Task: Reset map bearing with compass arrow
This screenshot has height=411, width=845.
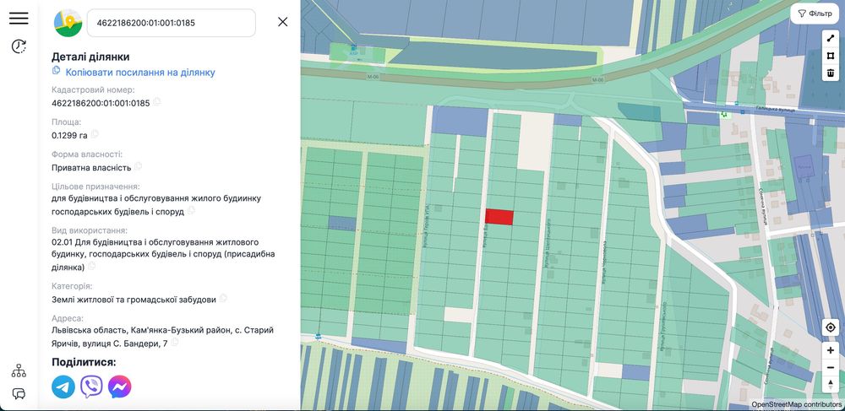Action: (831, 384)
